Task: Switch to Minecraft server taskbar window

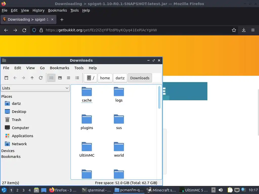Action: click(161, 190)
